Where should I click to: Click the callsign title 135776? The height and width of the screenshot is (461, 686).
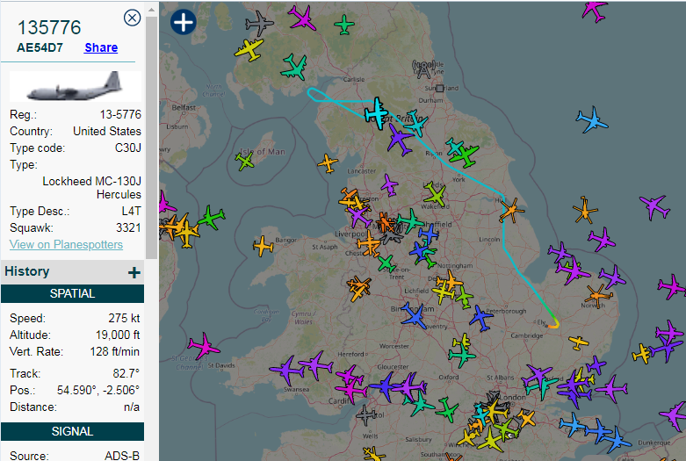point(49,27)
